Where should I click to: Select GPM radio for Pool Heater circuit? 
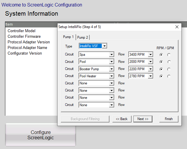tap(169, 76)
